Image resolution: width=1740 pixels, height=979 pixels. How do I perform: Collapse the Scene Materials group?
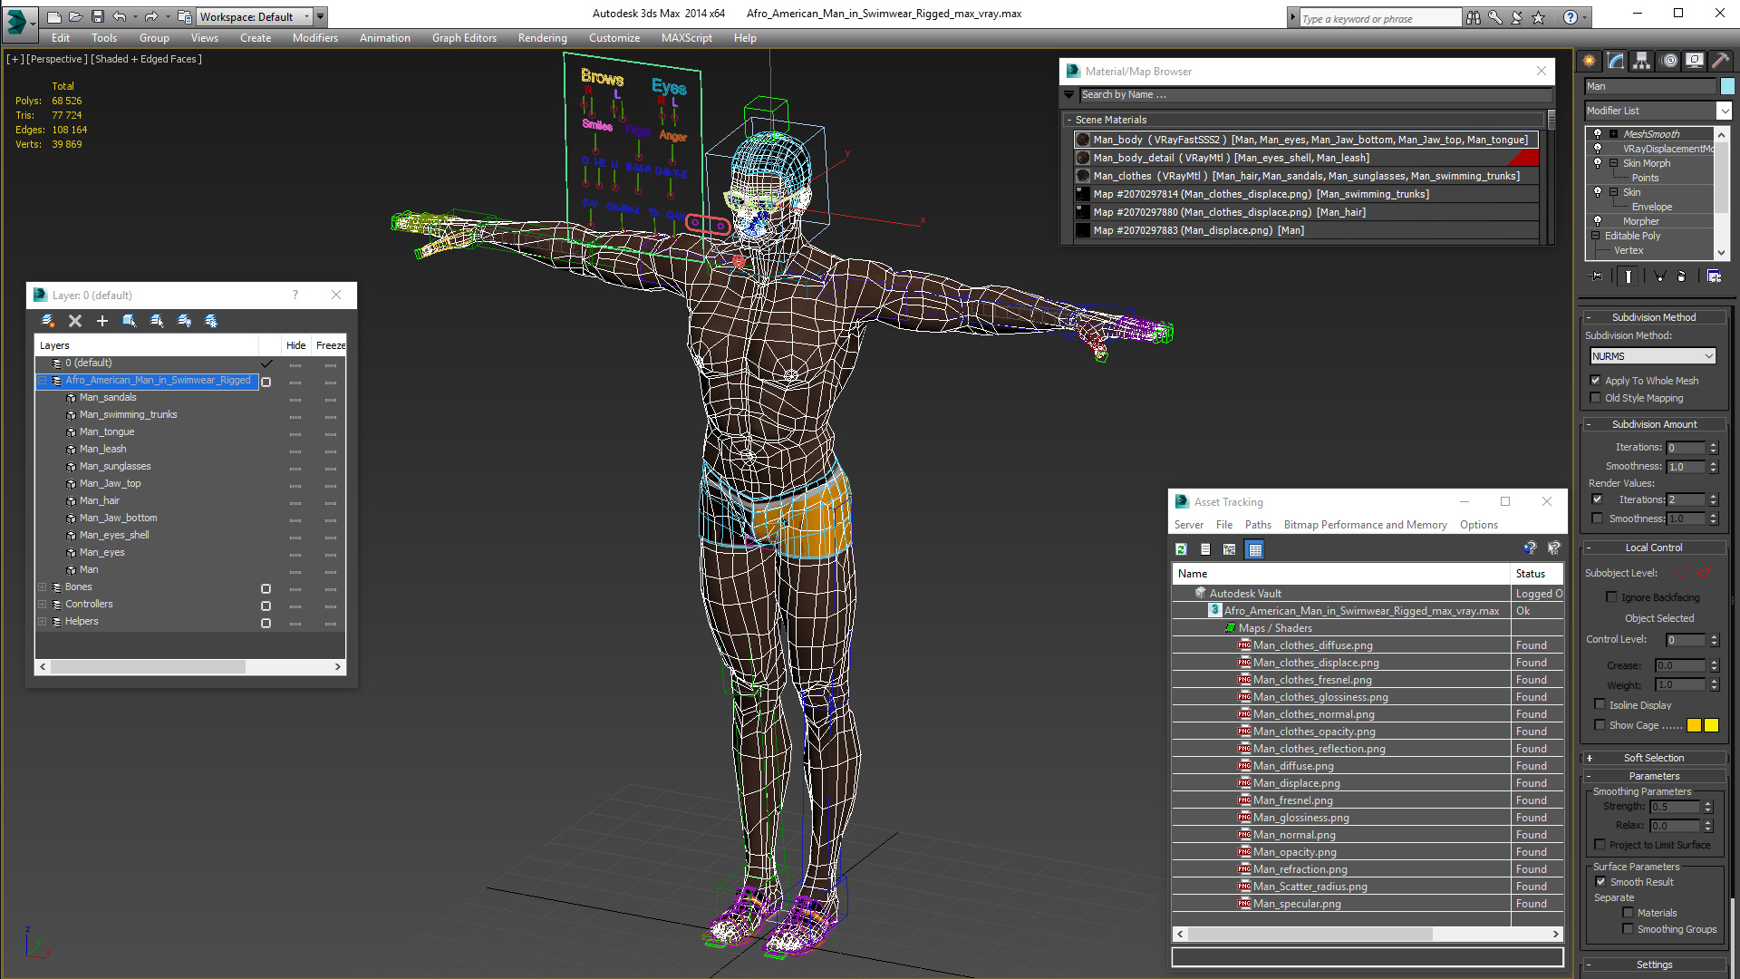pyautogui.click(x=1069, y=120)
